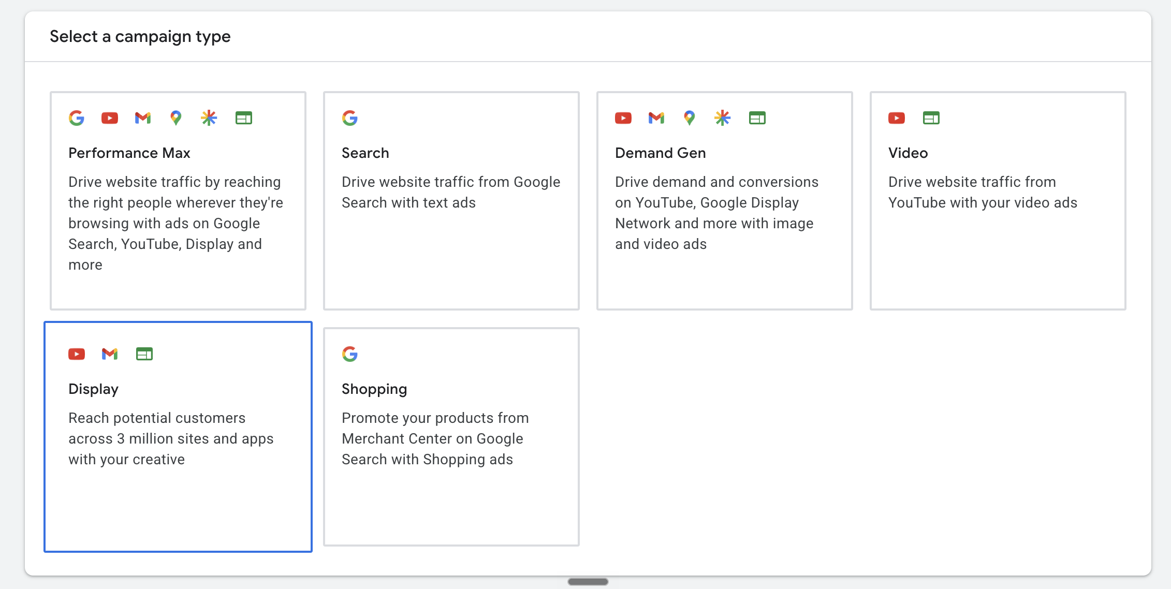Click the Google icon in the Shopping card
Screen dimensions: 1171x589
click(x=350, y=354)
